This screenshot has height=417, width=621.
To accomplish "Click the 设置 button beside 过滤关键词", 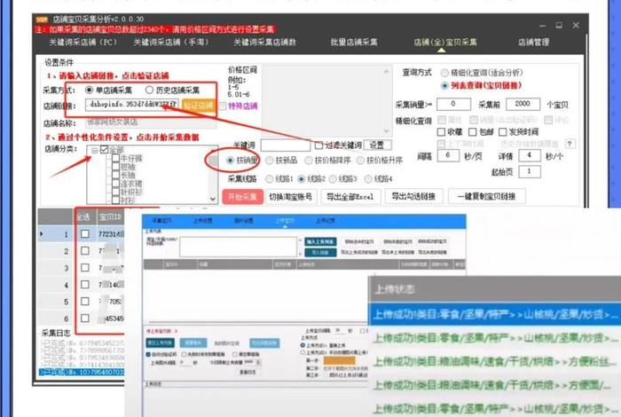I will coord(377,146).
